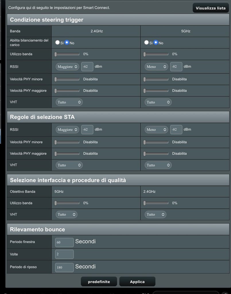
Task: Click the predefinite button
Action: coord(99,282)
